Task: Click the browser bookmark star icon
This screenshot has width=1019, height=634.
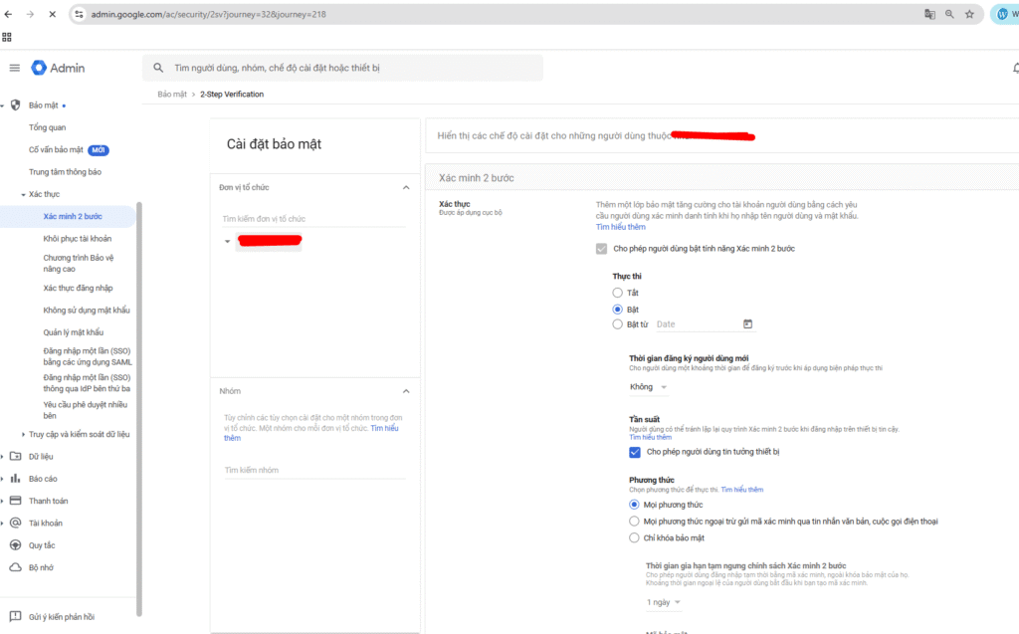Action: (x=969, y=15)
